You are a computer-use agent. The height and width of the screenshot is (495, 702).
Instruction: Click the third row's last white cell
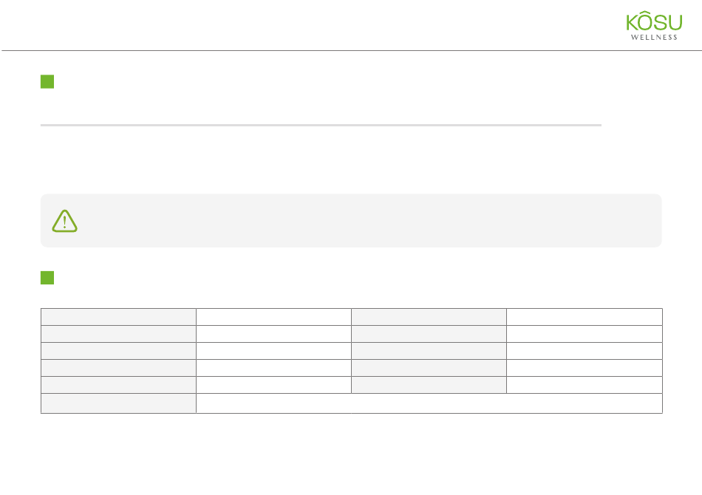585,351
